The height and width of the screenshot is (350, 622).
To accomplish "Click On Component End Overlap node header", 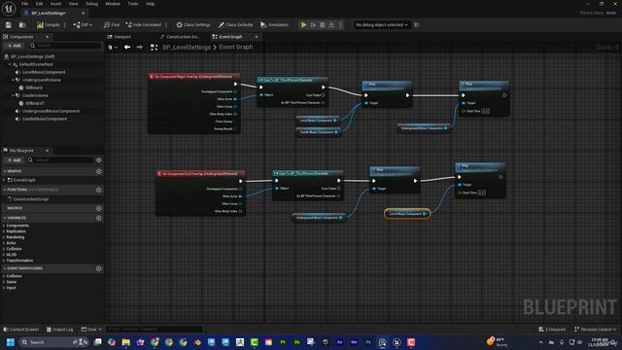I will coord(200,173).
